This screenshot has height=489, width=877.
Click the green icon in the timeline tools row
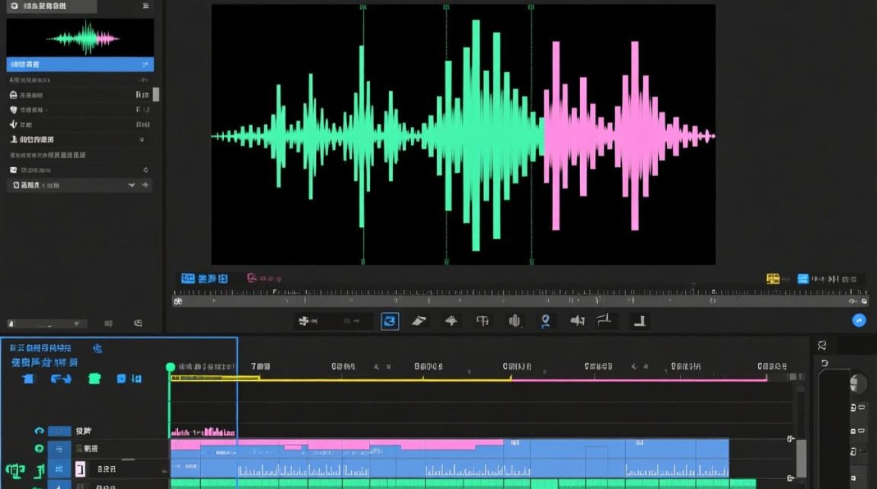[95, 379]
